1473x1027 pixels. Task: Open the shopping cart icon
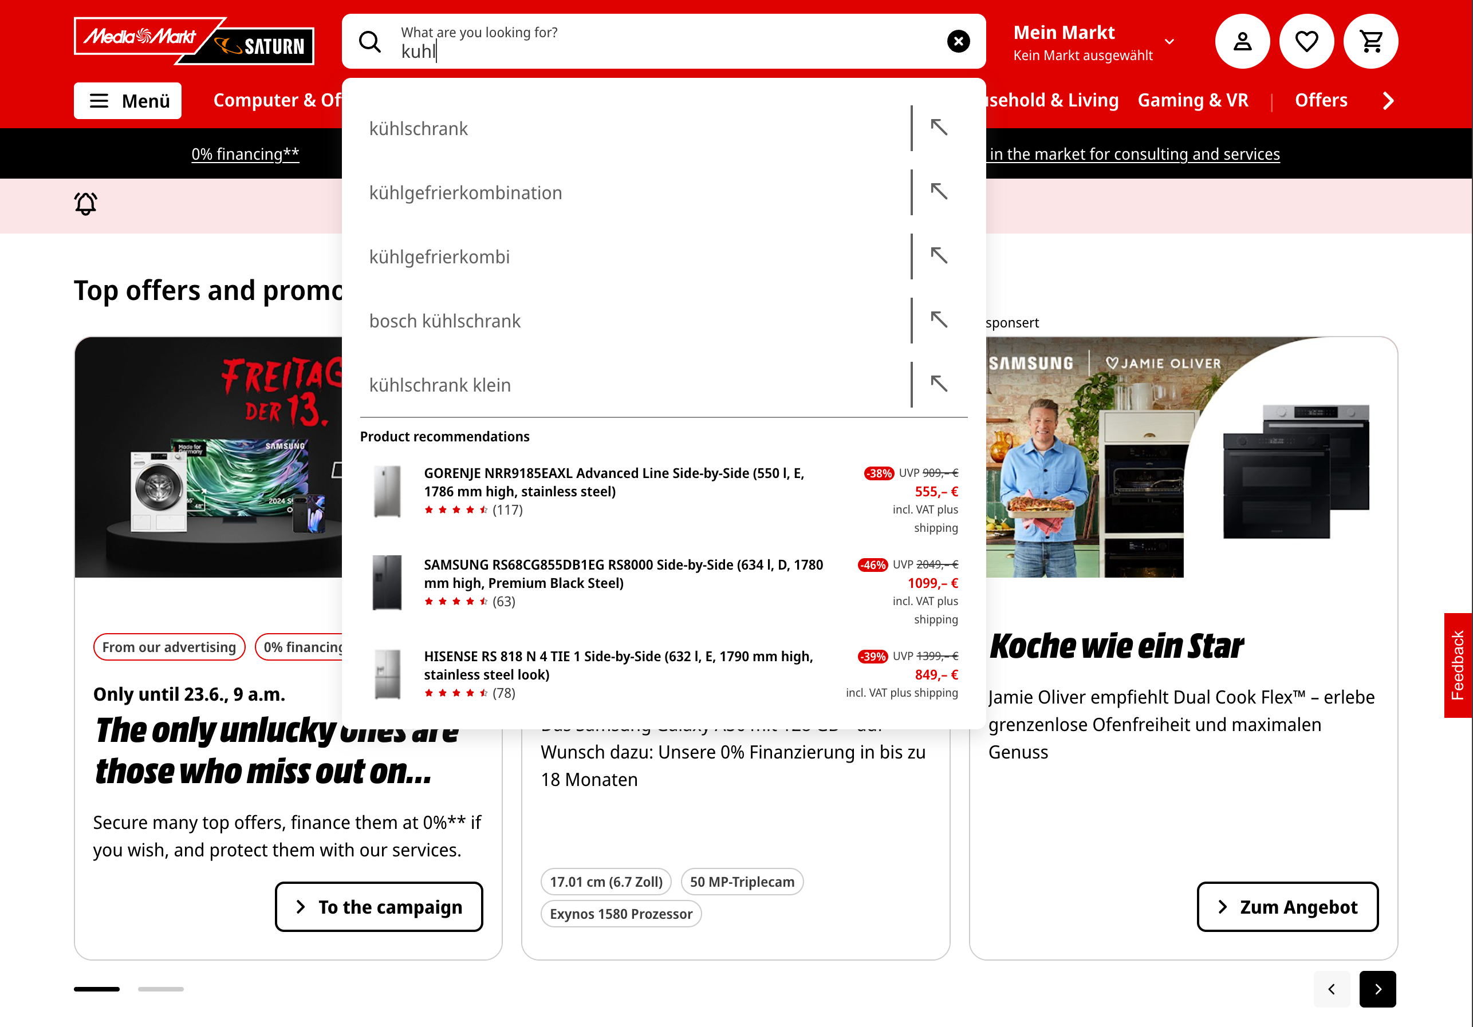click(x=1371, y=41)
